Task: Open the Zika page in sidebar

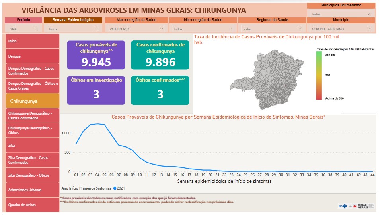Action: [x=33, y=146]
